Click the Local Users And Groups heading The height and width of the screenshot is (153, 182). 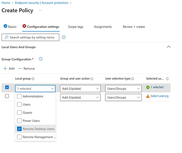coord(19,47)
